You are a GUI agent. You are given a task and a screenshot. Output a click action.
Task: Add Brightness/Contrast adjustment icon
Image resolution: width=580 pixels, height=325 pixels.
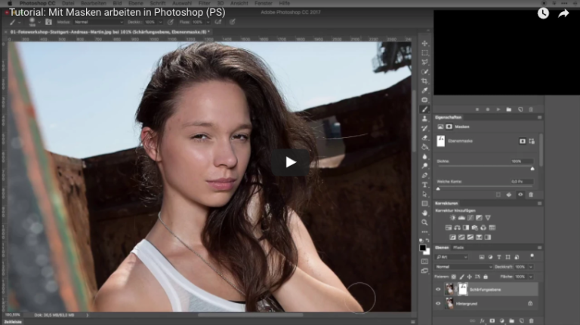pyautogui.click(x=453, y=218)
